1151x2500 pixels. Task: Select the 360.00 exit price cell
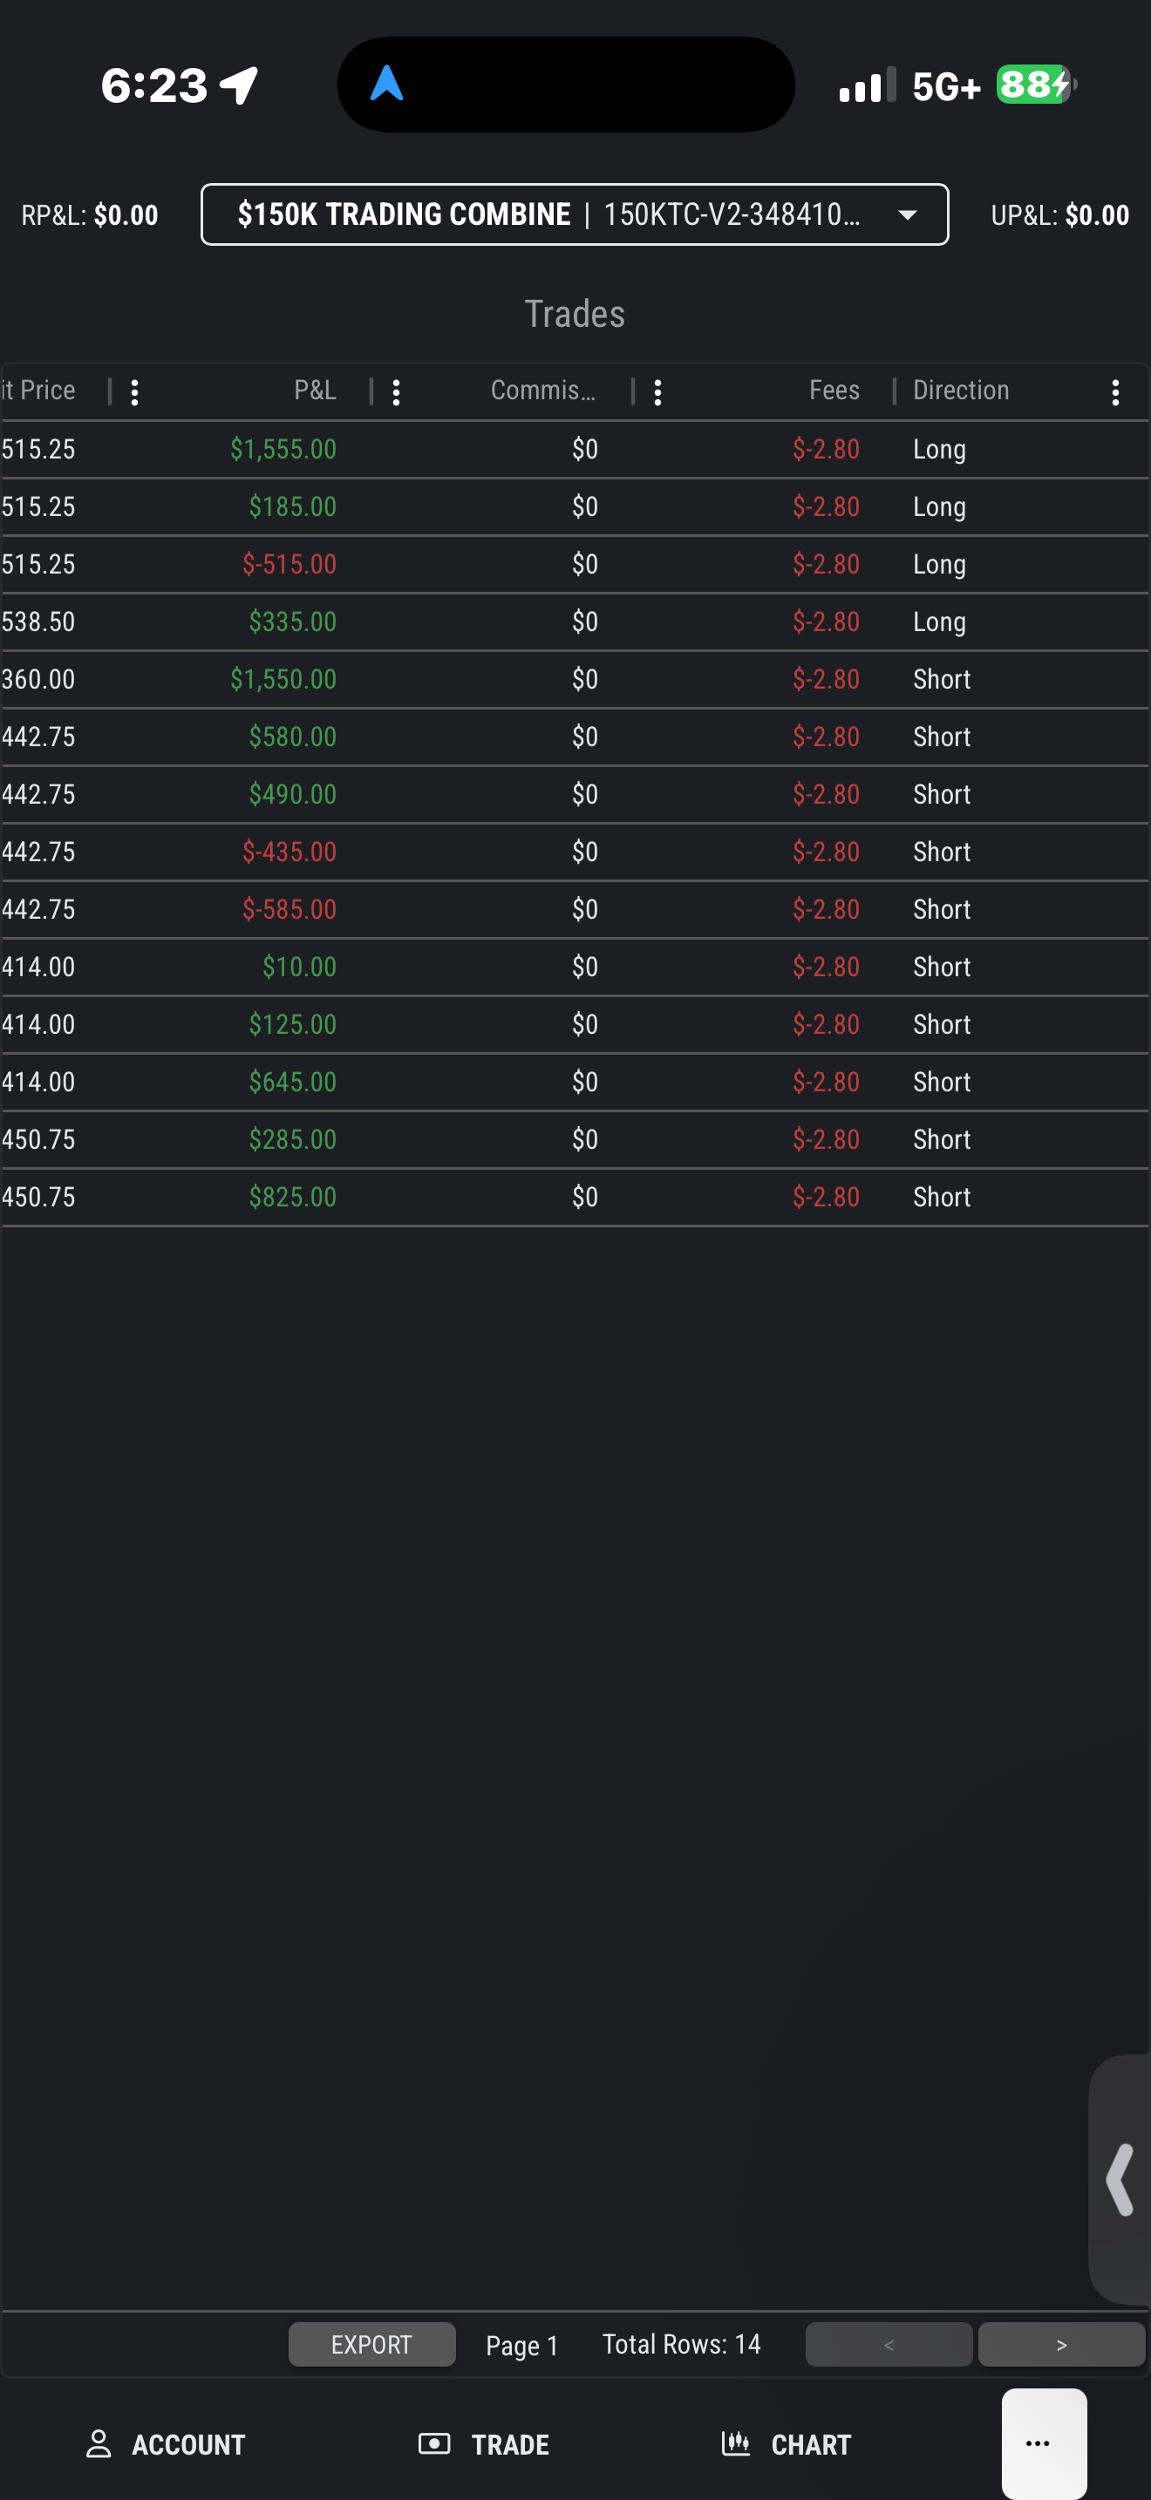[x=37, y=679]
